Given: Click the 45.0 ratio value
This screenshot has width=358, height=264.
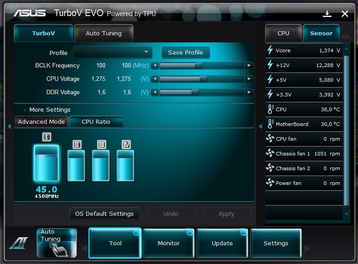Looking at the screenshot, I should coord(46,189).
